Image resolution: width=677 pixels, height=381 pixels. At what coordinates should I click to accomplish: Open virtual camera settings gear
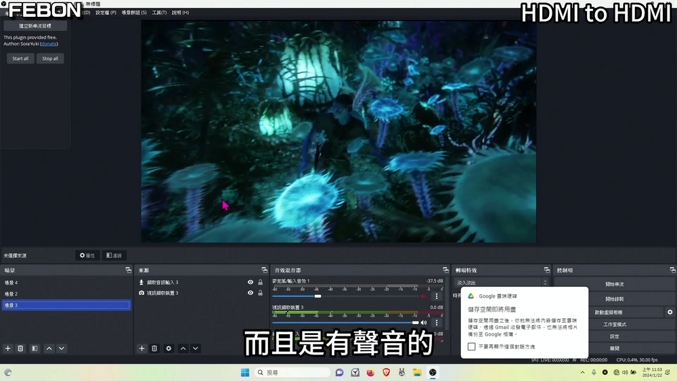[x=670, y=312]
